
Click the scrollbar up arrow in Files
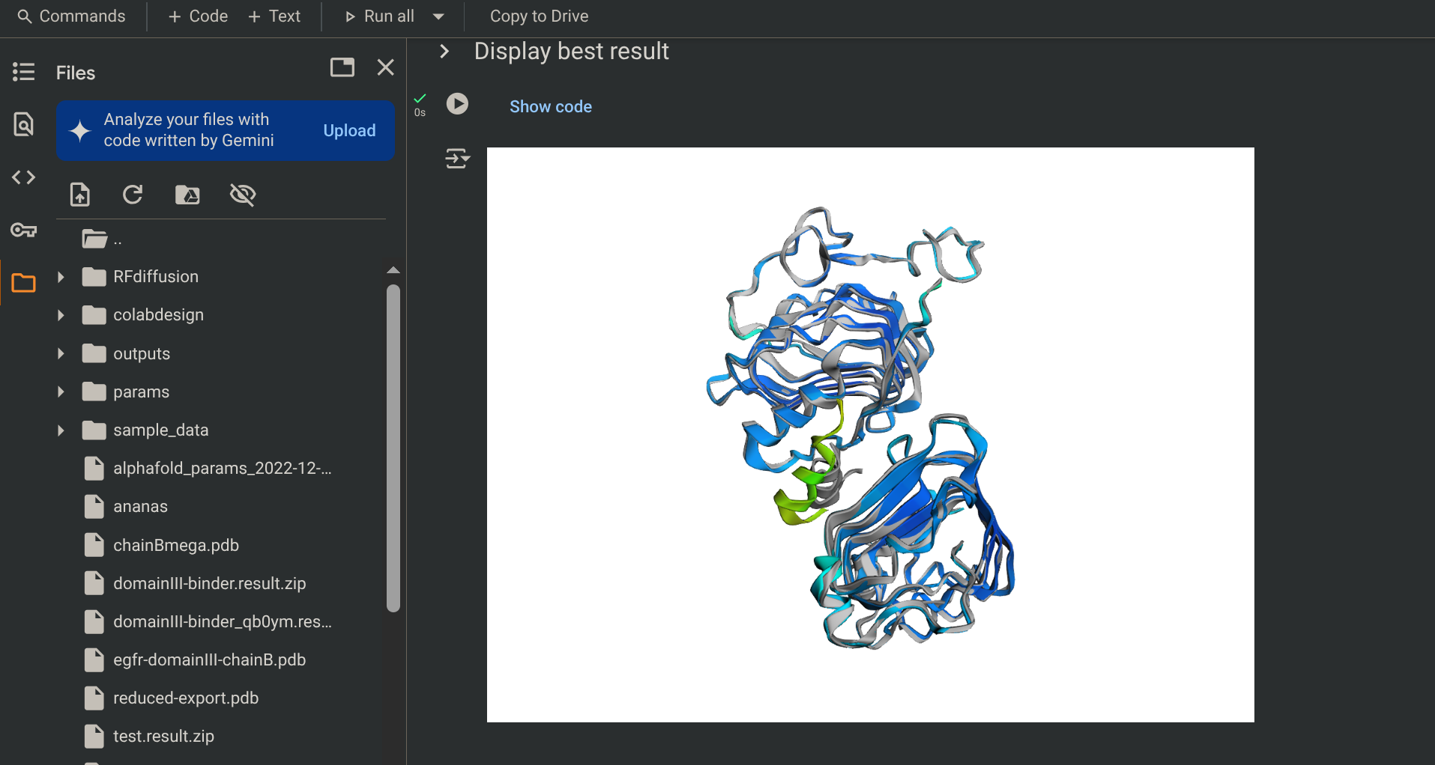(393, 270)
